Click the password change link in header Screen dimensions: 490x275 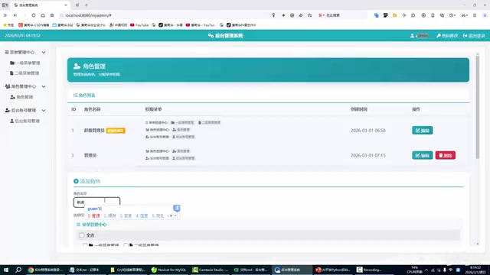pos(447,36)
